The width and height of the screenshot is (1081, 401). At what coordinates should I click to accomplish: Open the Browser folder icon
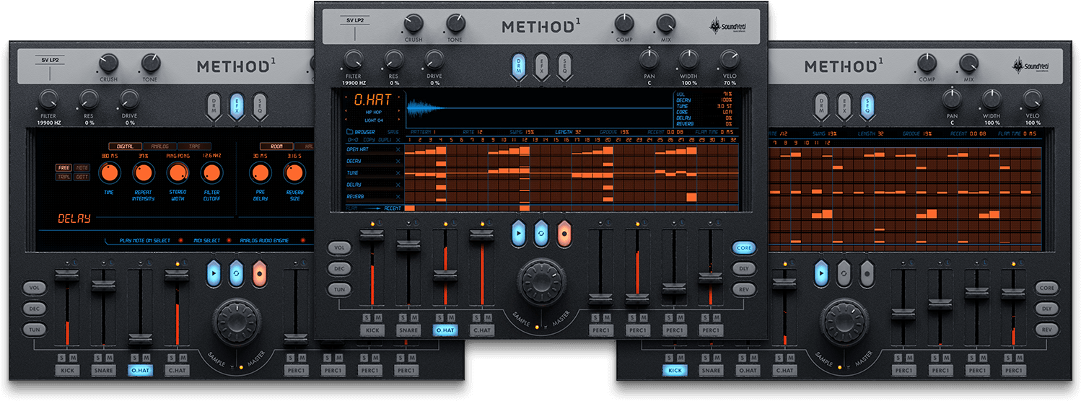351,132
